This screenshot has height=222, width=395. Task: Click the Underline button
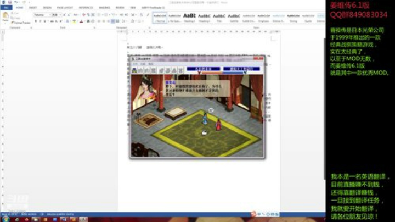click(45, 21)
